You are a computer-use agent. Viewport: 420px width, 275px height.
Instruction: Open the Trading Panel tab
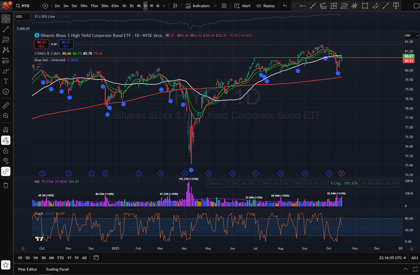(x=57, y=269)
